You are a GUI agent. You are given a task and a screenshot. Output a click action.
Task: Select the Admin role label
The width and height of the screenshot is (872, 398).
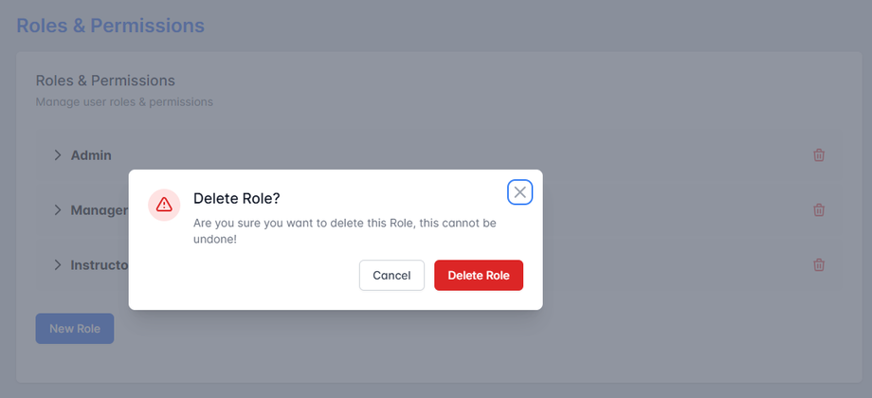click(x=91, y=155)
